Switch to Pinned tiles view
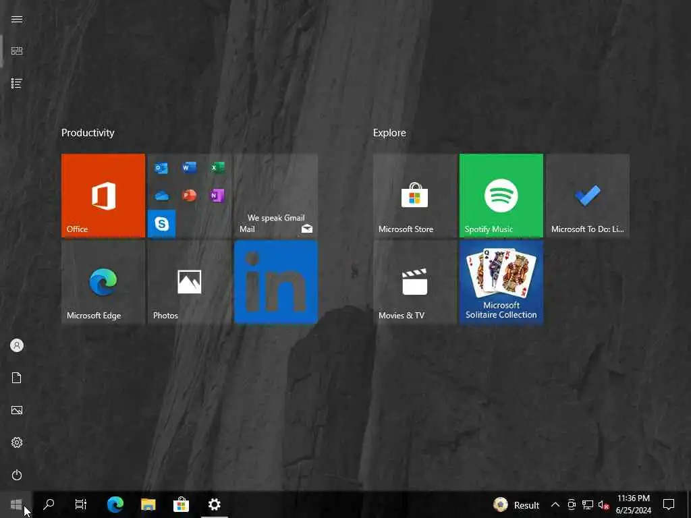691x518 pixels. (17, 51)
